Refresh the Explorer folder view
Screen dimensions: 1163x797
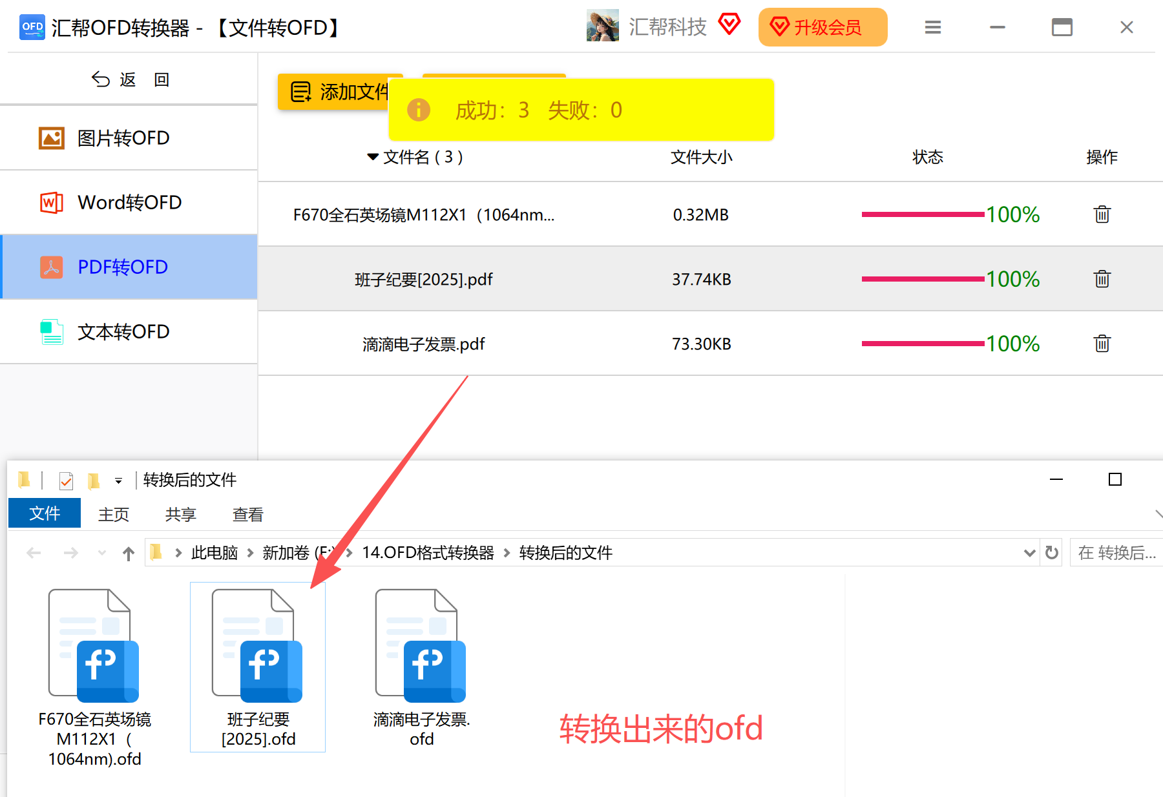coord(1051,552)
